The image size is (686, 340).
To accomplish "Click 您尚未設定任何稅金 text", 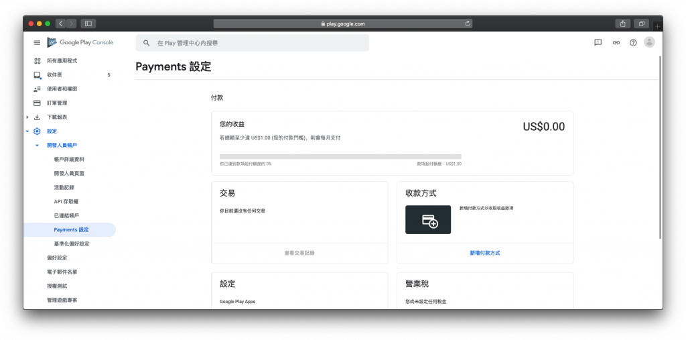I will coord(425,302).
